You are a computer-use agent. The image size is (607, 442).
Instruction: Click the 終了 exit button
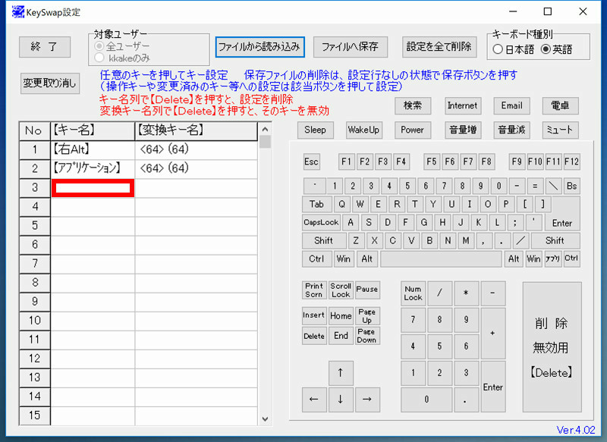(45, 47)
